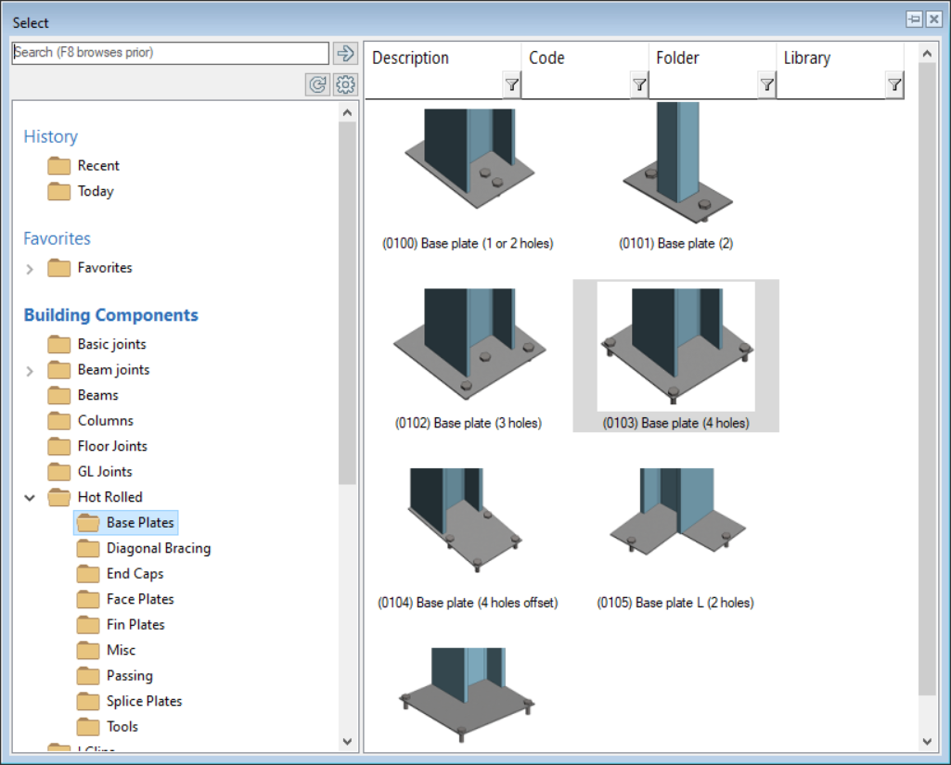951x765 pixels.
Task: Open the catalog settings gear
Action: (x=344, y=84)
